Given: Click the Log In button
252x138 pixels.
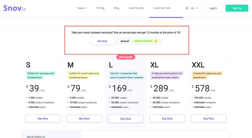Looking at the screenshot, I should pyautogui.click(x=213, y=8).
